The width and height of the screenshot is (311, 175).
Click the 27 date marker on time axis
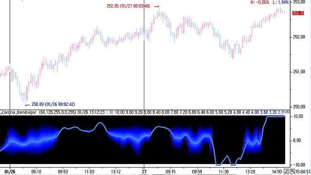coord(144,172)
